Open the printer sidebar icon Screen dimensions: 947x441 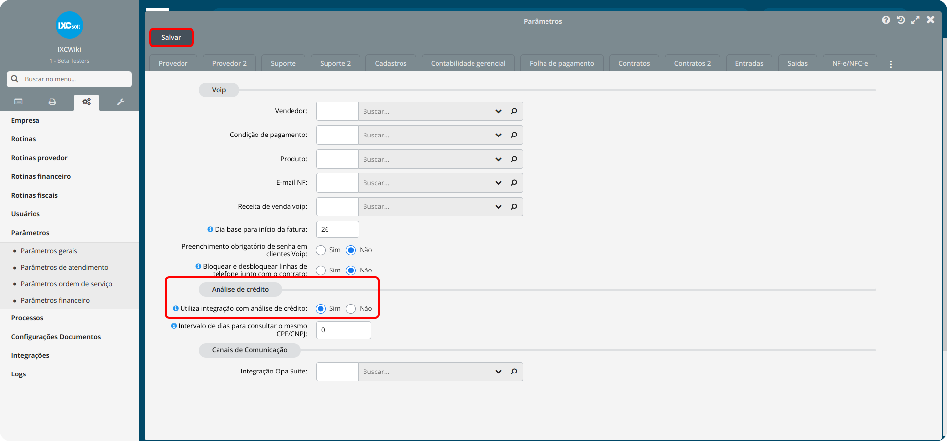click(52, 102)
